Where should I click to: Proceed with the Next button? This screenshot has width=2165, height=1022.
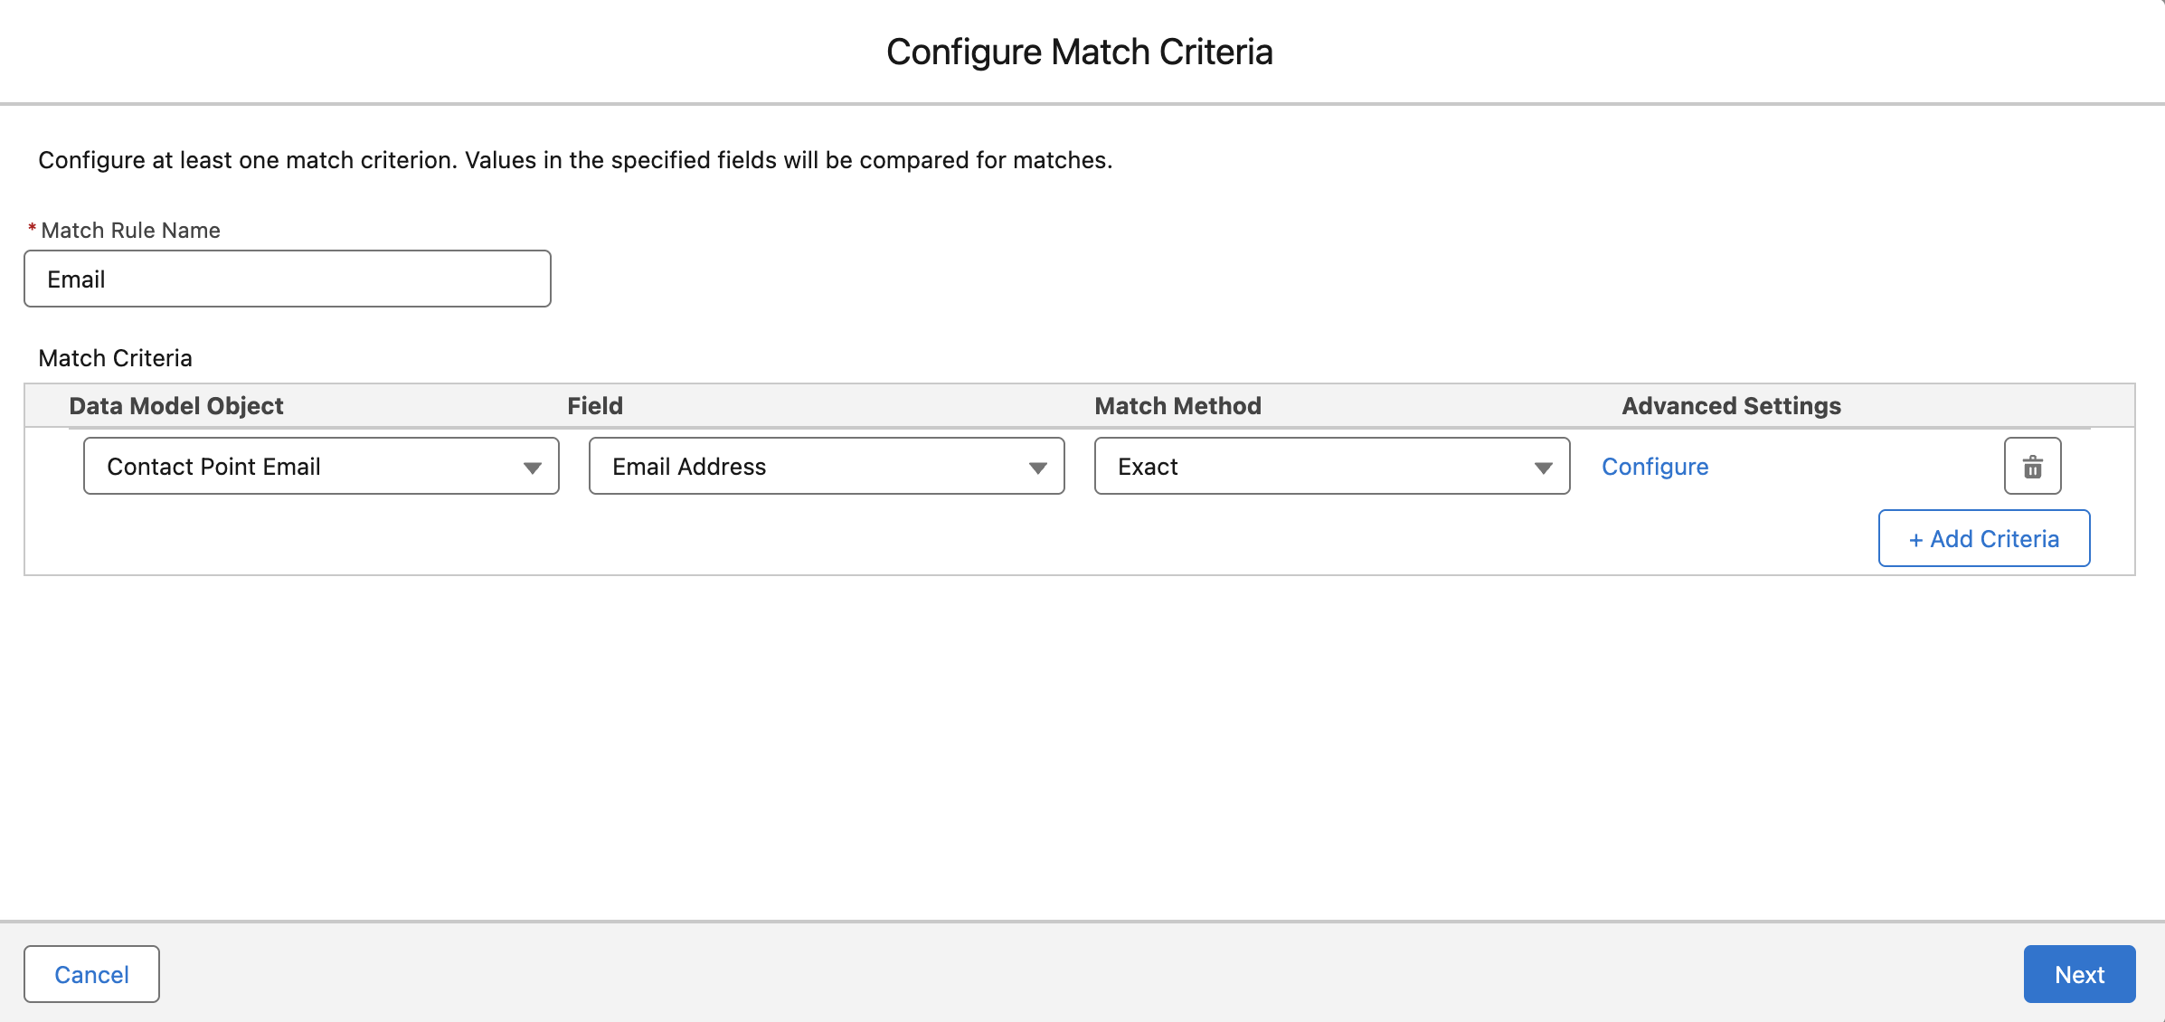pyautogui.click(x=2079, y=974)
